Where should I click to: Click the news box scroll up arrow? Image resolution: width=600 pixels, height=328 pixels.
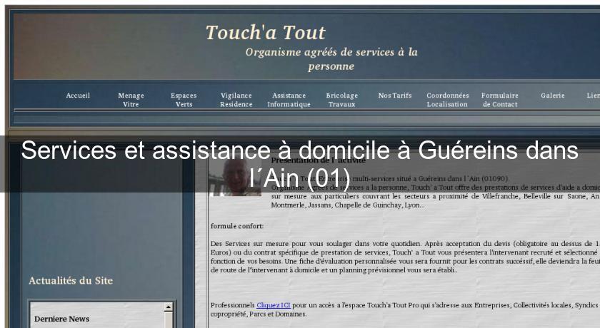(169, 307)
